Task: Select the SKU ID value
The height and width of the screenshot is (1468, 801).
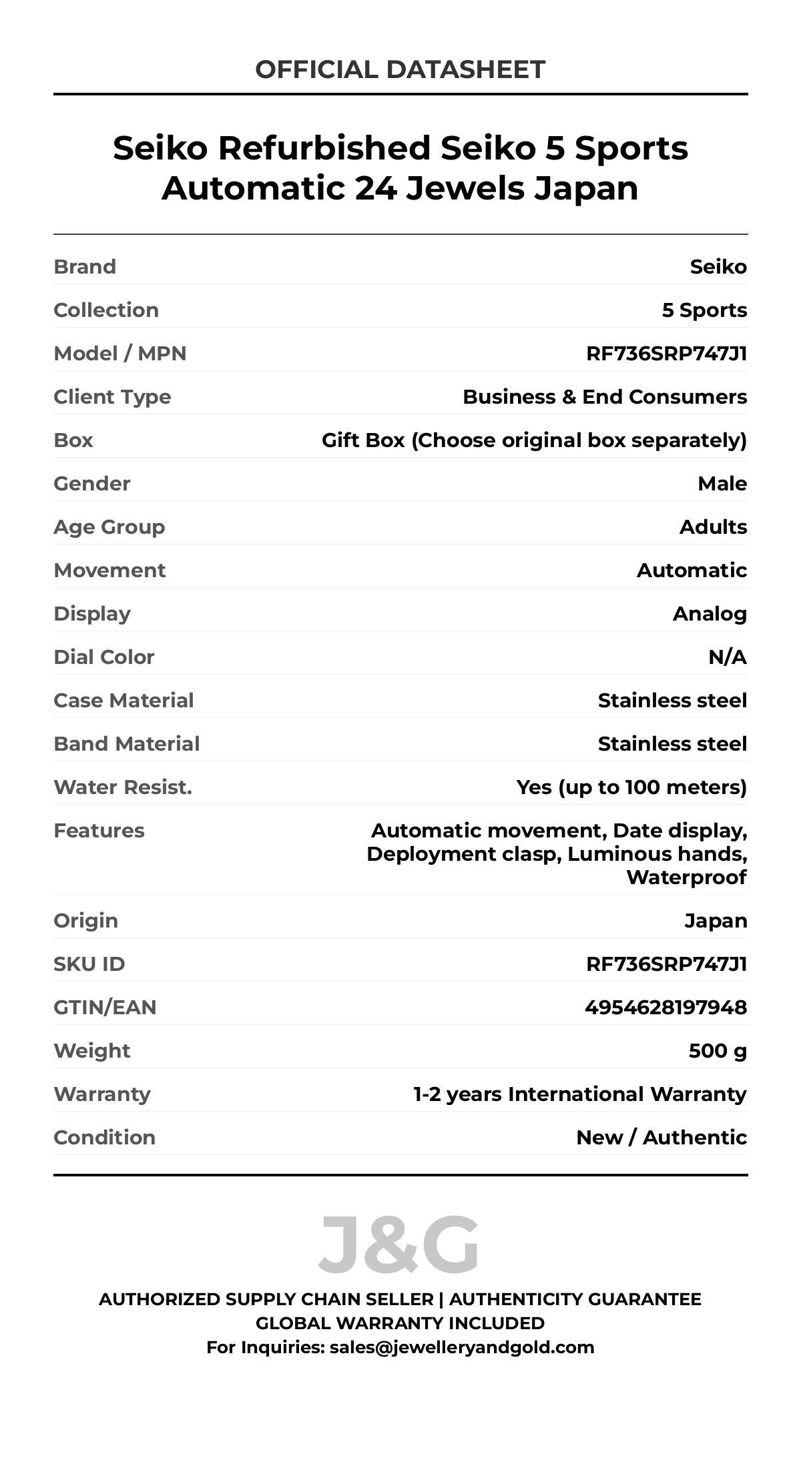Action: point(666,964)
